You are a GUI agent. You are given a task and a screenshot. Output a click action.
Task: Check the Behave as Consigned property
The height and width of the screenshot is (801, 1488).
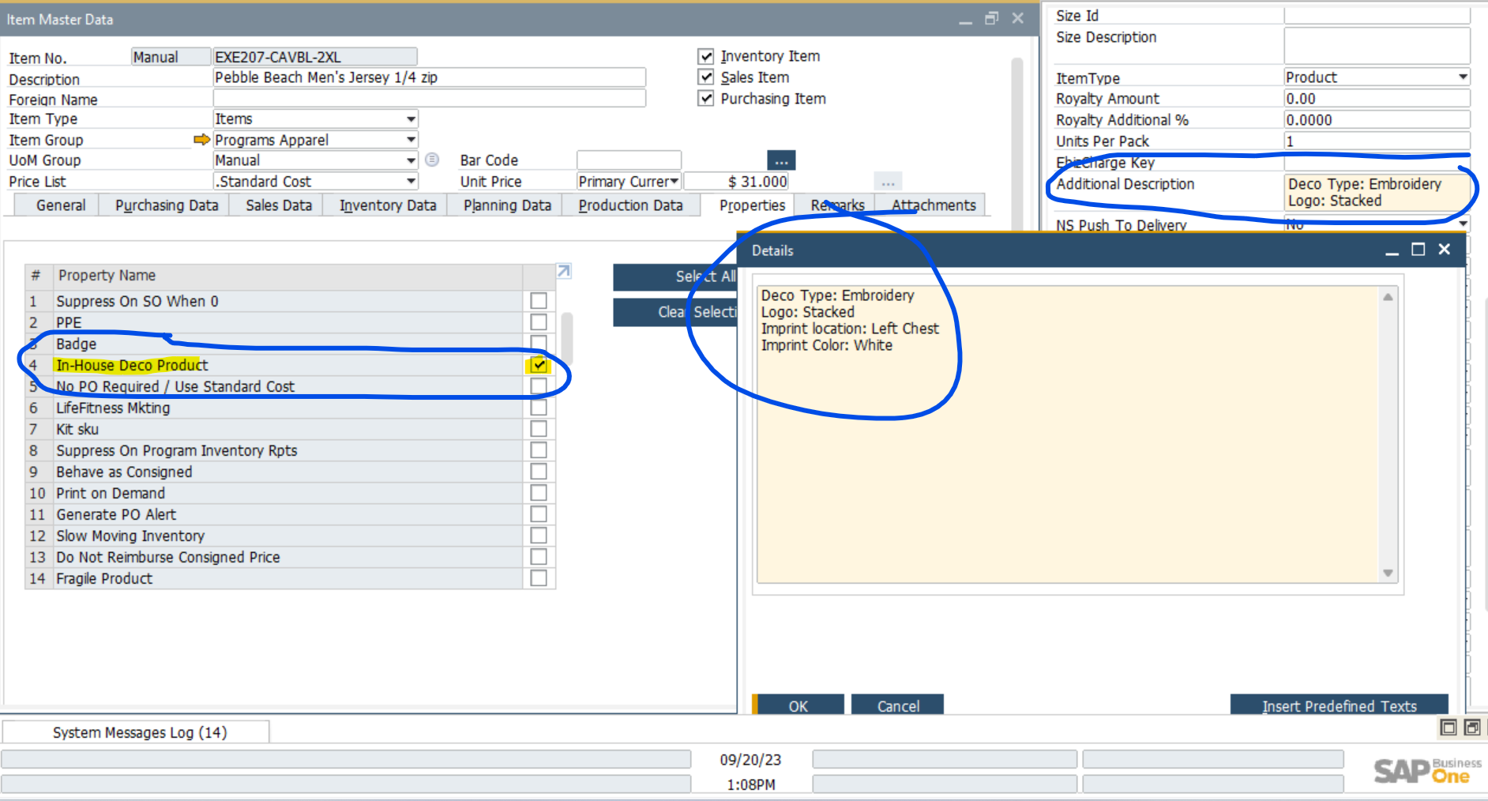539,472
